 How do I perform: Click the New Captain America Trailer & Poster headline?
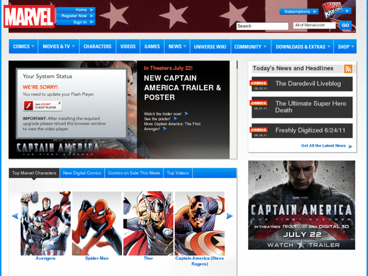tap(182, 88)
